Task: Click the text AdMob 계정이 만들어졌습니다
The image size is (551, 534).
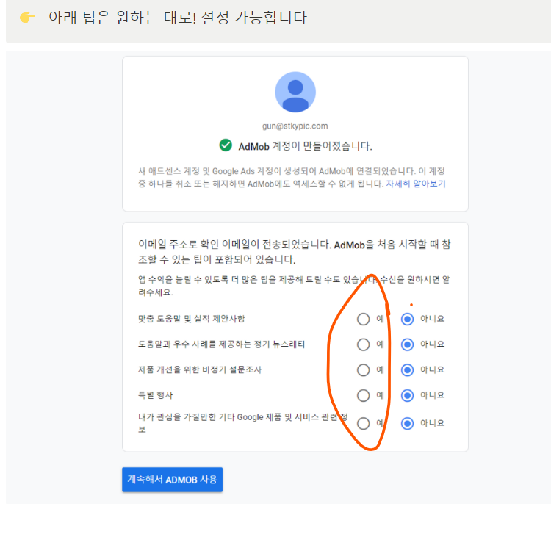Action: 305,146
